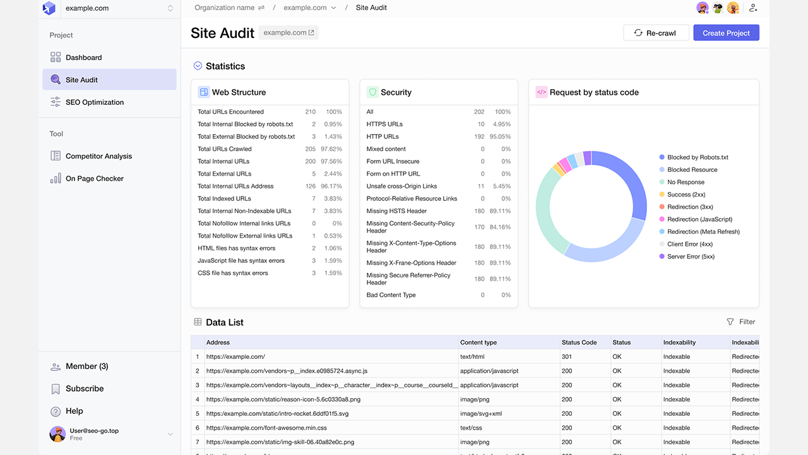This screenshot has width=808, height=455.
Task: Open the example.com external link badge
Action: point(288,33)
